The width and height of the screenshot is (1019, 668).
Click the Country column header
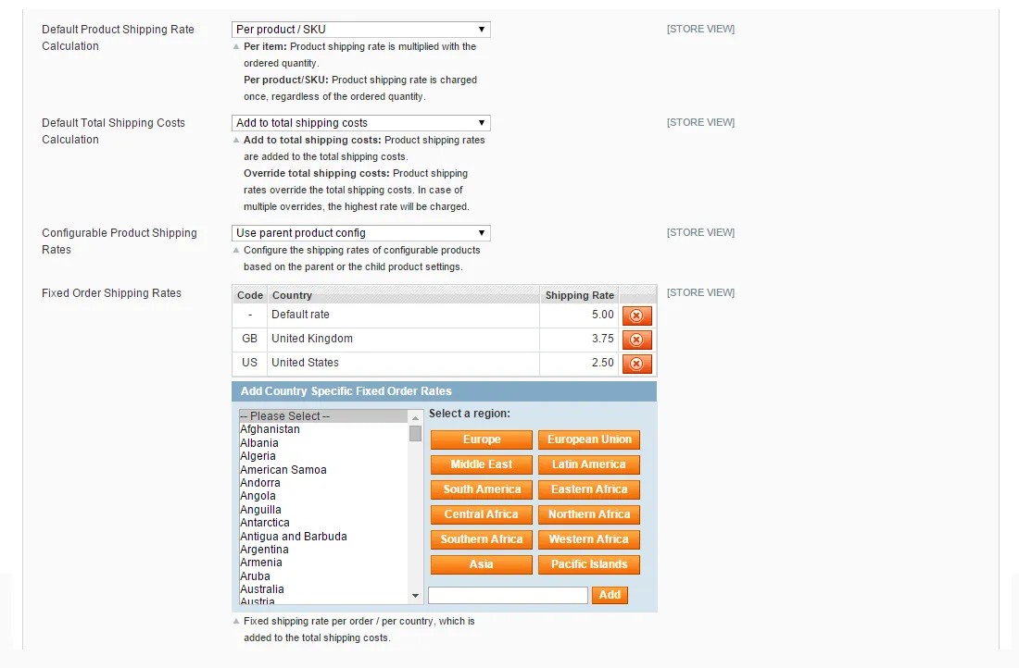click(x=404, y=295)
